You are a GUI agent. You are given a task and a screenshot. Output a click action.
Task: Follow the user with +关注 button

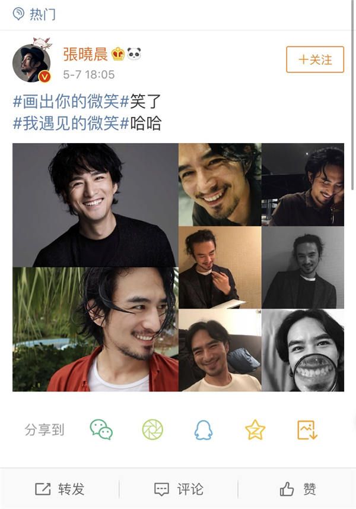click(x=315, y=59)
